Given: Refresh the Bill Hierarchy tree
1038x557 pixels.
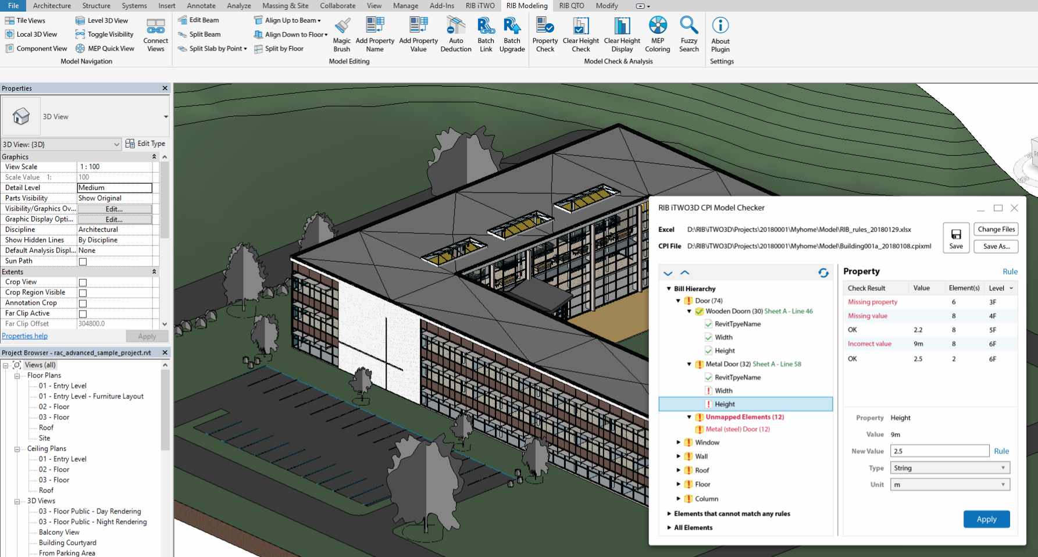Looking at the screenshot, I should click(823, 273).
